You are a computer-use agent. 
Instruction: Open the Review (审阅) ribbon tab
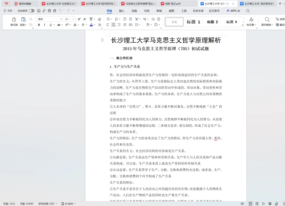159,11
